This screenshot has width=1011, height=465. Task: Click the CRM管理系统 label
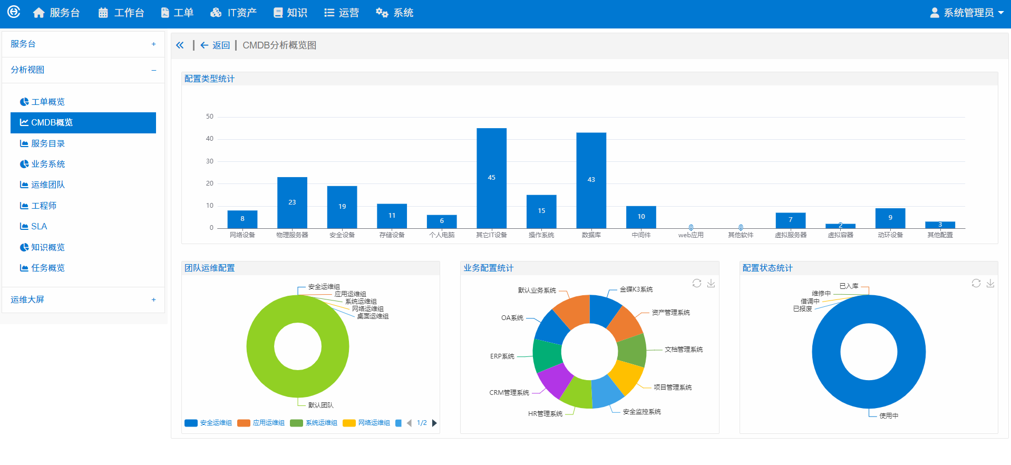pyautogui.click(x=509, y=393)
